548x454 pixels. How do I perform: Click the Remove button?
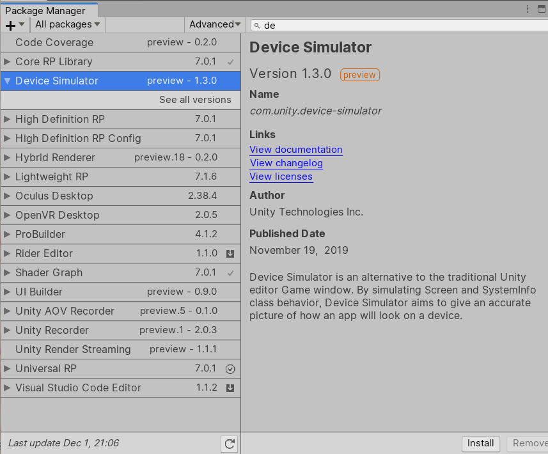[529, 443]
